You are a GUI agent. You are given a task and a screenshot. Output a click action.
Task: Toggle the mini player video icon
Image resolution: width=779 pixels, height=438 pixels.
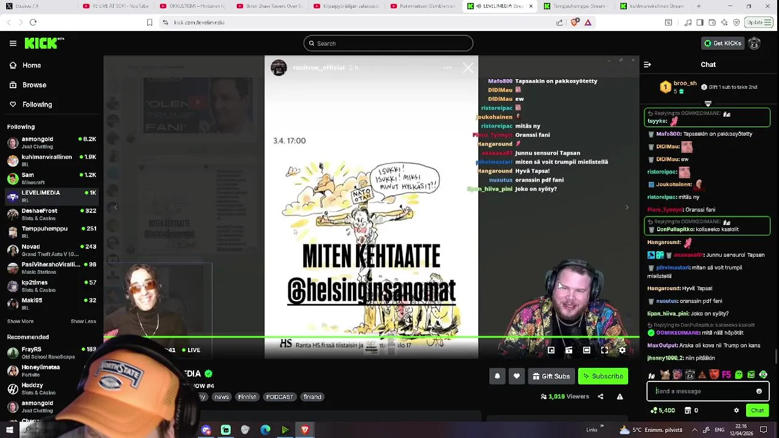[x=551, y=350]
